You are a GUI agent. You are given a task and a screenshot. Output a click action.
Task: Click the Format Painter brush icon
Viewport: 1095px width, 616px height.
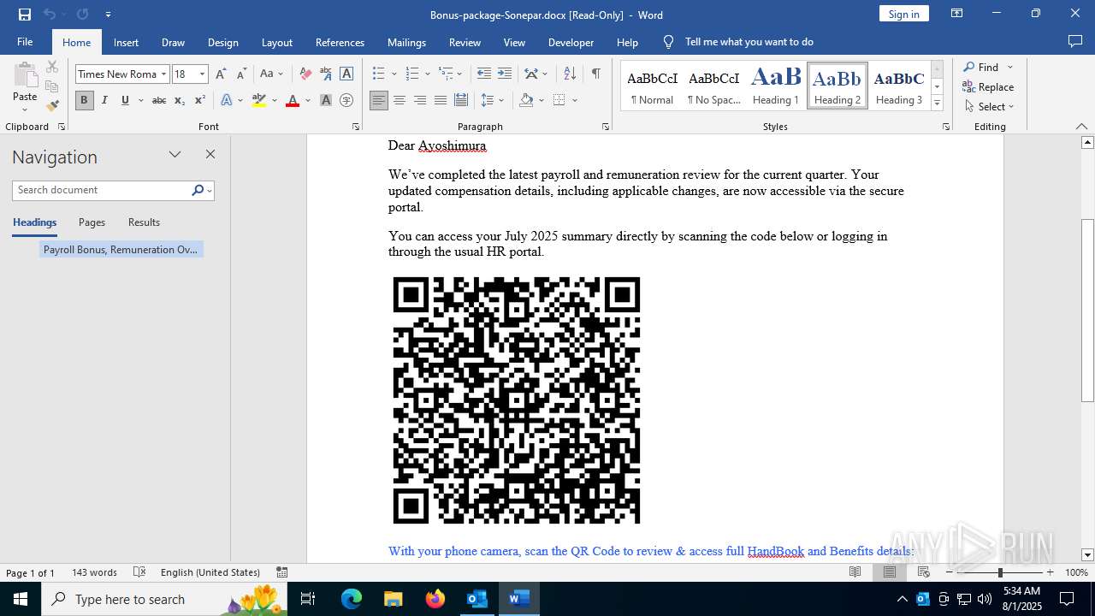[x=52, y=105]
